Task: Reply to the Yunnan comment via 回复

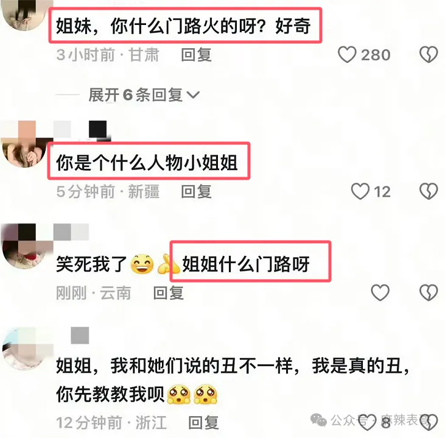Action: tap(169, 292)
